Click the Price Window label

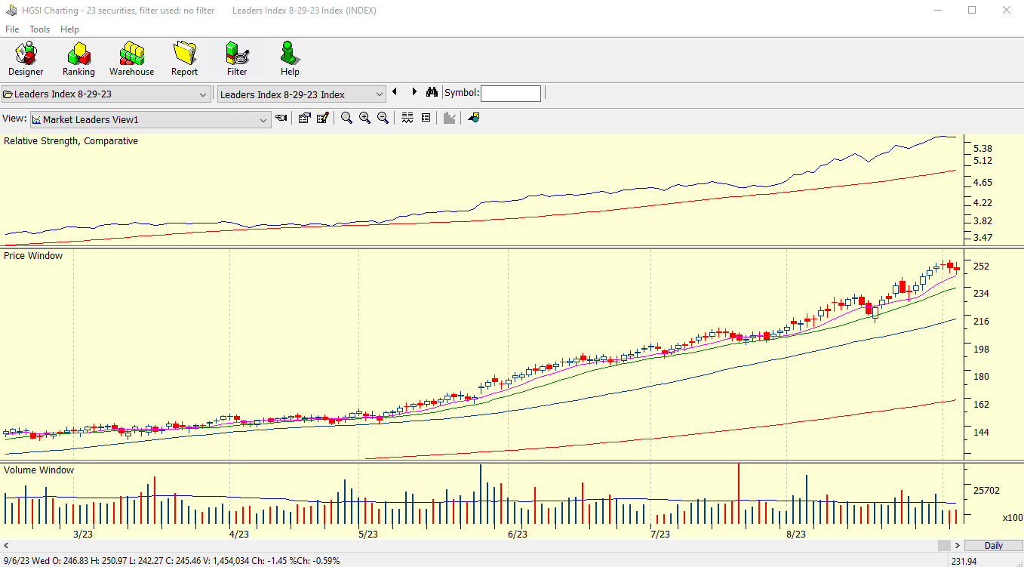click(x=33, y=256)
